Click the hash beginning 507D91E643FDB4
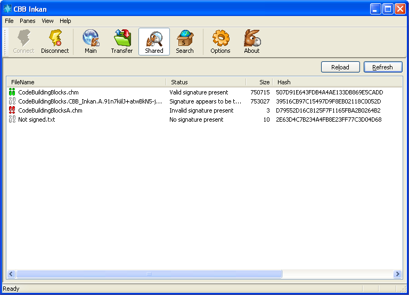This screenshot has height=295, width=409. tap(330, 92)
